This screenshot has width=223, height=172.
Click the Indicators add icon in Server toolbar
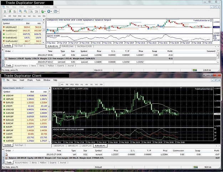click(x=42, y=11)
